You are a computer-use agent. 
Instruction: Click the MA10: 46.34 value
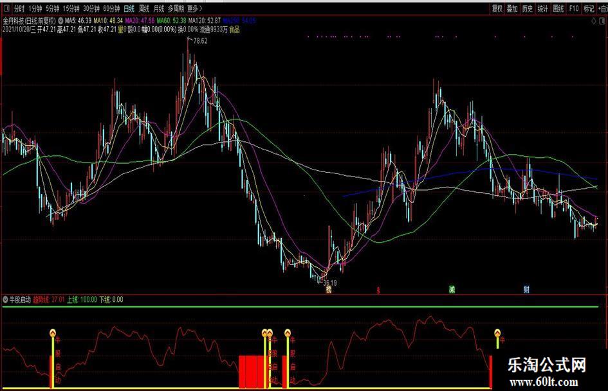[108, 21]
